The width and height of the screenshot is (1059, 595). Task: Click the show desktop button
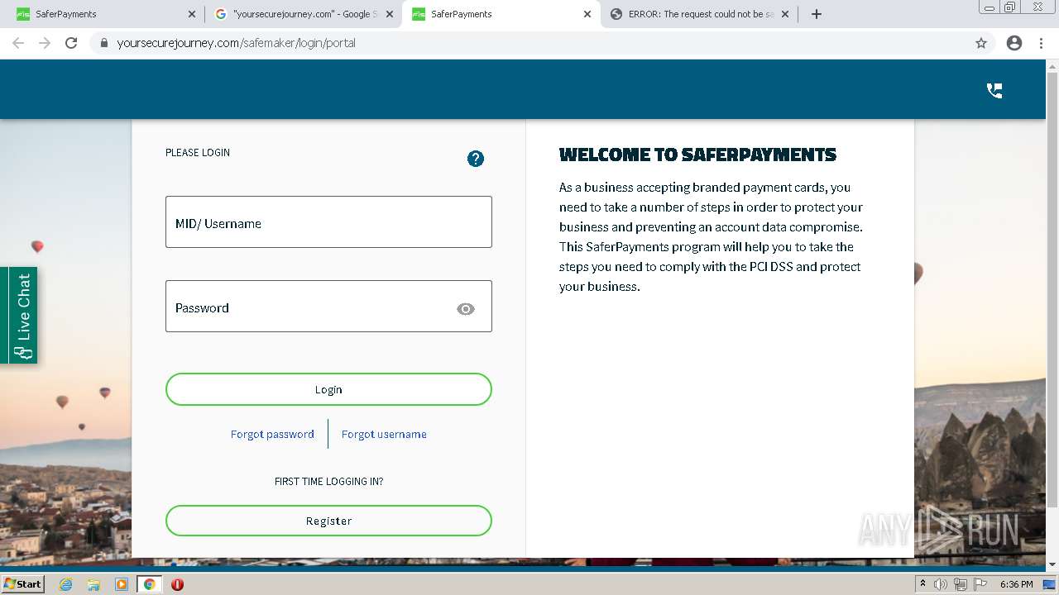(1051, 584)
